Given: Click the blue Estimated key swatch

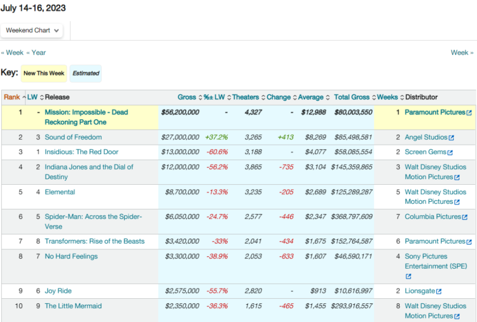Looking at the screenshot, I should tap(86, 73).
